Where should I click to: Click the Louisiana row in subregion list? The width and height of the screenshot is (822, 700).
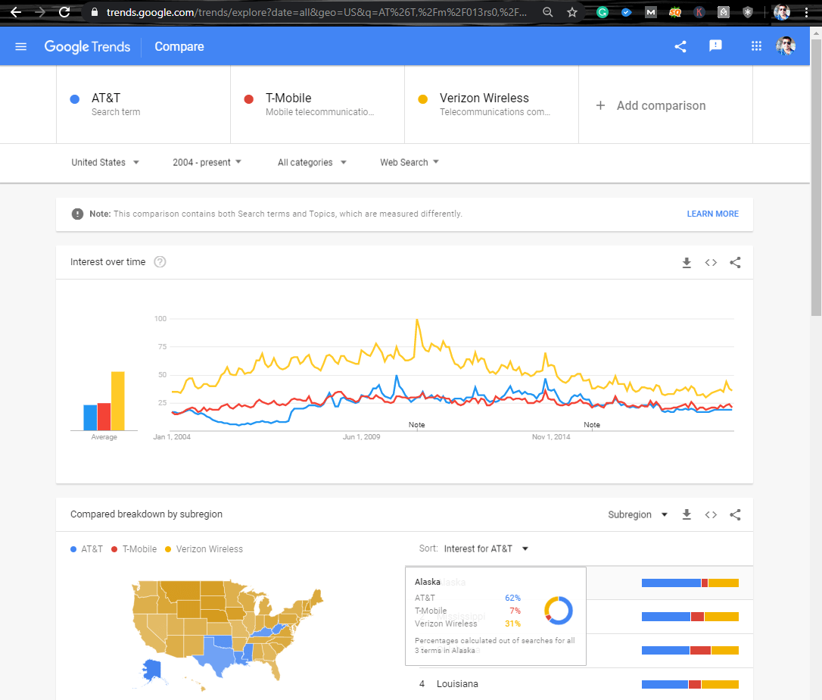coord(457,684)
